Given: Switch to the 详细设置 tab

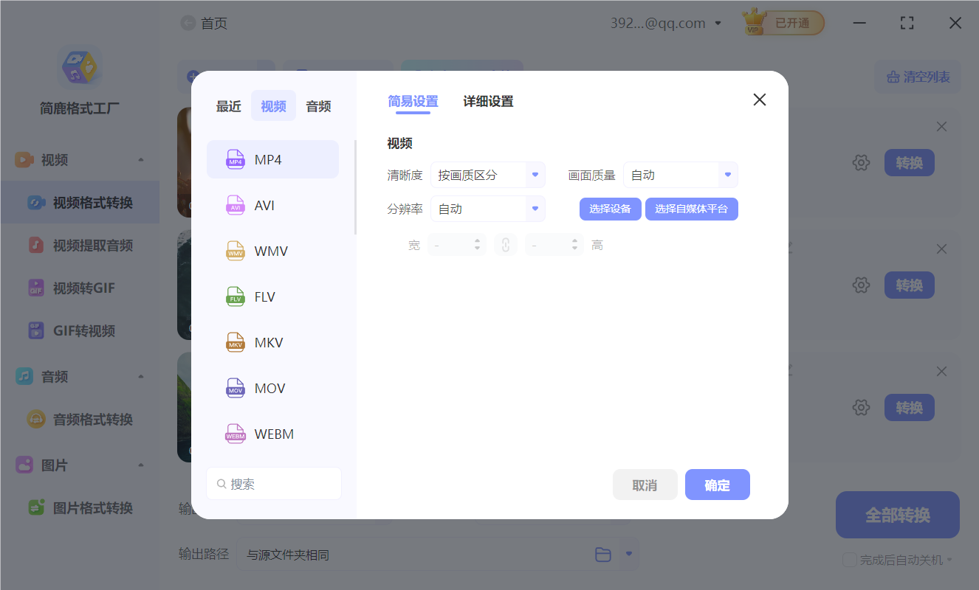Looking at the screenshot, I should pos(488,102).
